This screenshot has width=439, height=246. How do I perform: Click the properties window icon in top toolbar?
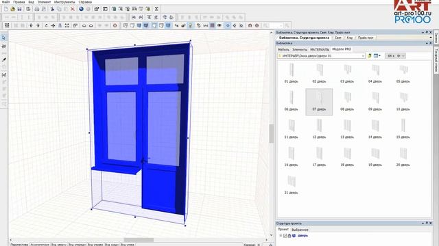(x=97, y=9)
